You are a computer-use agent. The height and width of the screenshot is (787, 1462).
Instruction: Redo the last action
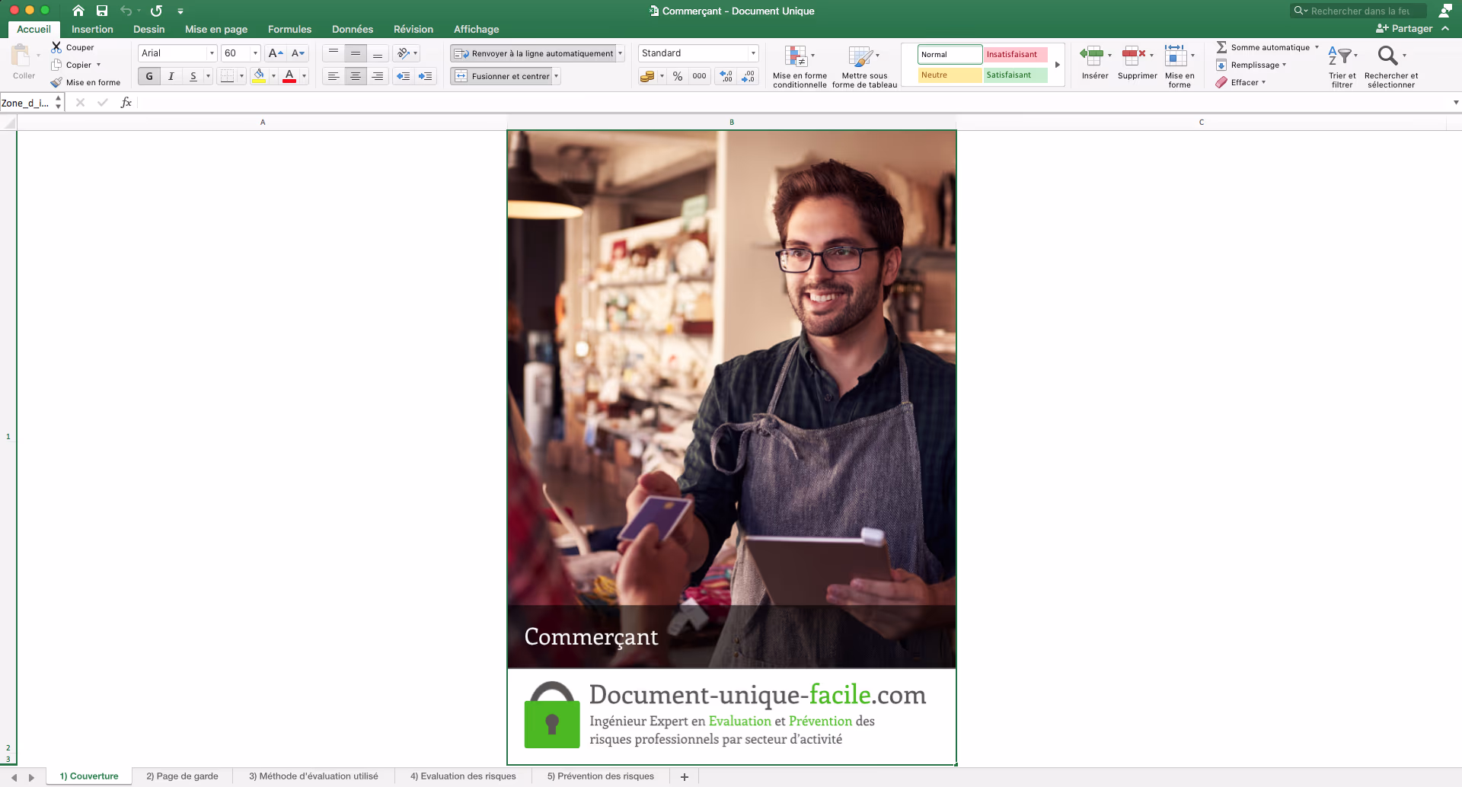tap(156, 11)
